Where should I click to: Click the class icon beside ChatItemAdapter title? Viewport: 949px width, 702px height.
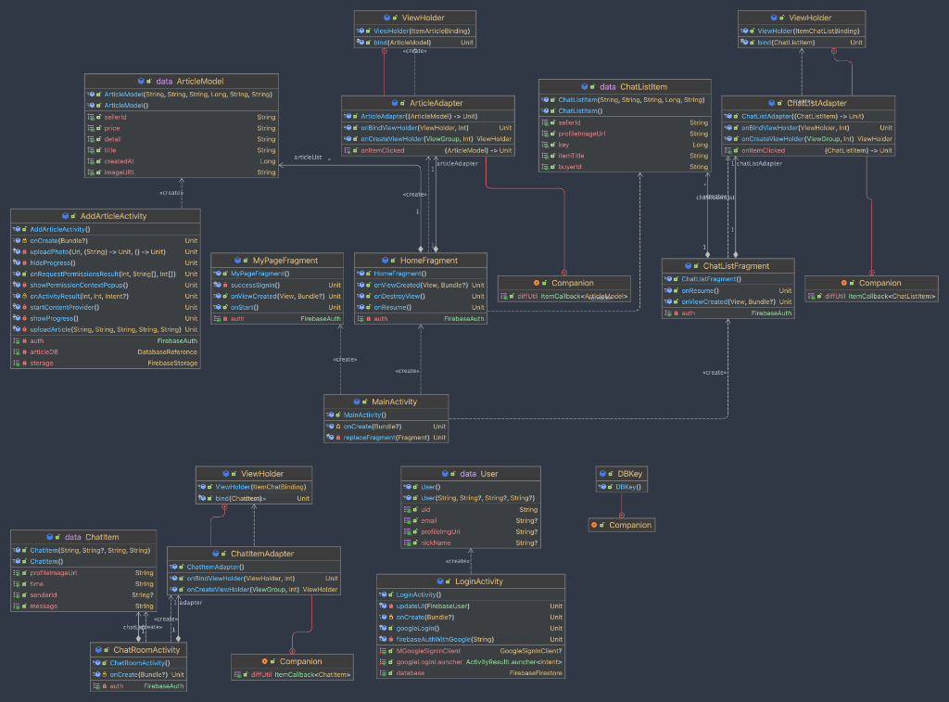click(x=216, y=554)
